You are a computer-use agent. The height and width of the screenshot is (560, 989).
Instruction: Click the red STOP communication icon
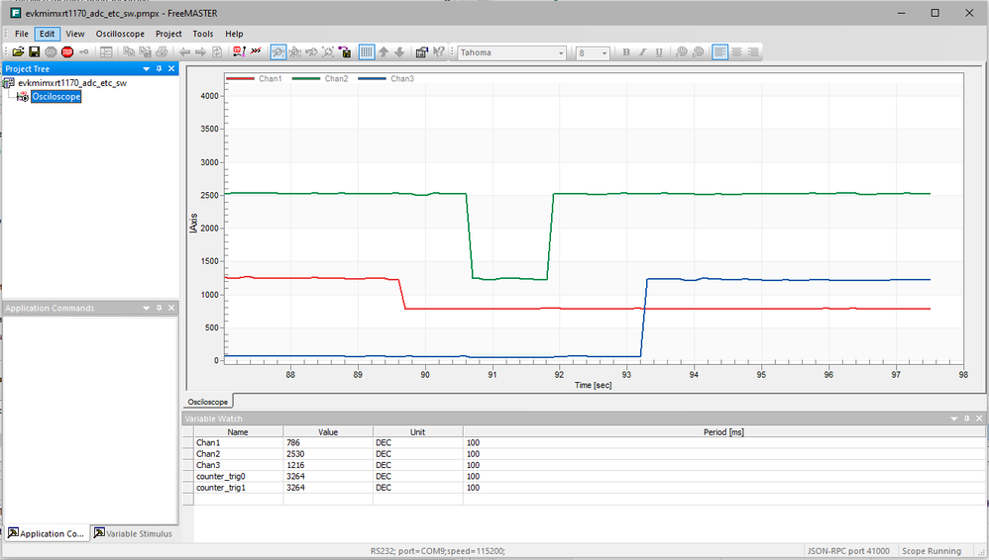(67, 52)
